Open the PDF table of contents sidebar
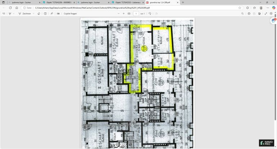 pyautogui.click(x=4, y=13)
